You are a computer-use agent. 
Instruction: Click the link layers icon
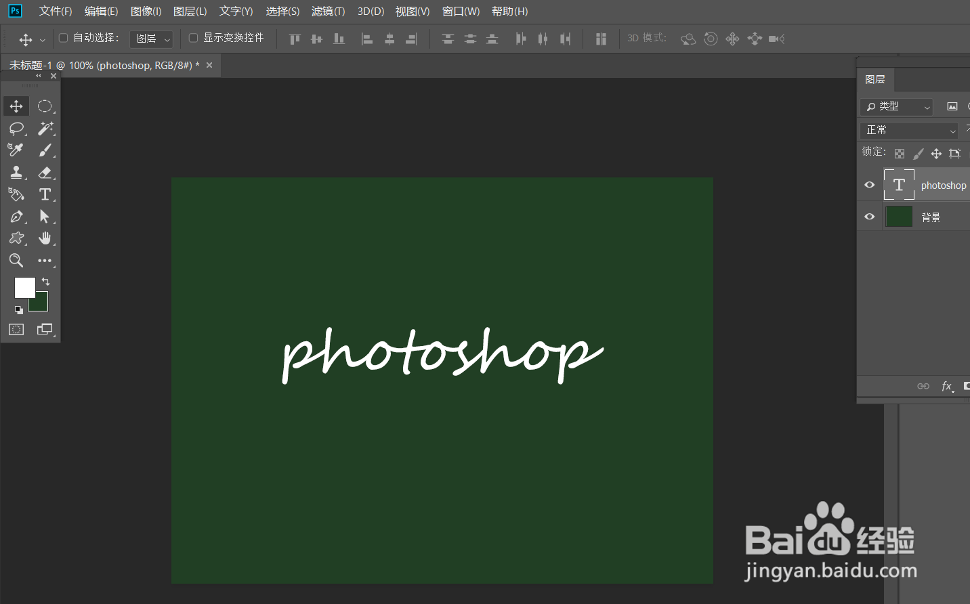[x=923, y=386]
